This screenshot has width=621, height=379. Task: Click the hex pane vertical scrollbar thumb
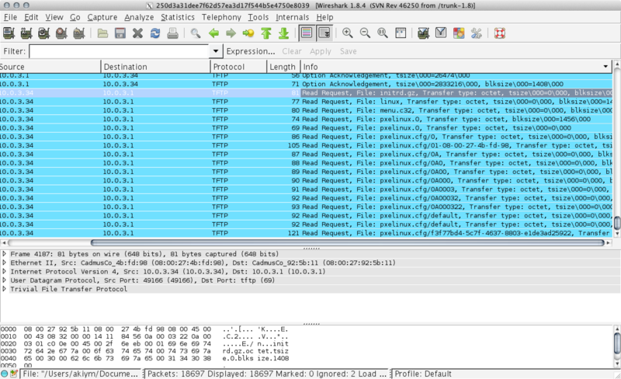(x=617, y=343)
